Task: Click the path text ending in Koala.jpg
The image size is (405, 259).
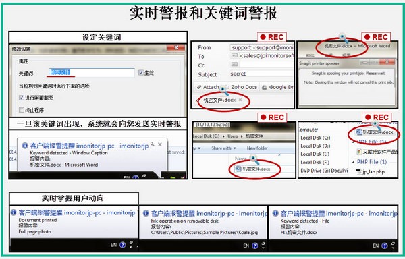Action: pos(204,233)
